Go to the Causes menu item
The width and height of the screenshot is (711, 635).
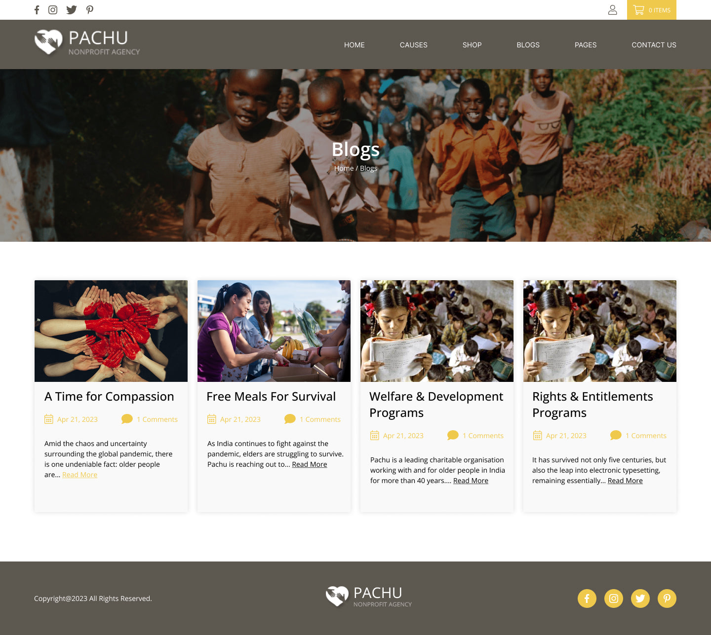point(414,45)
